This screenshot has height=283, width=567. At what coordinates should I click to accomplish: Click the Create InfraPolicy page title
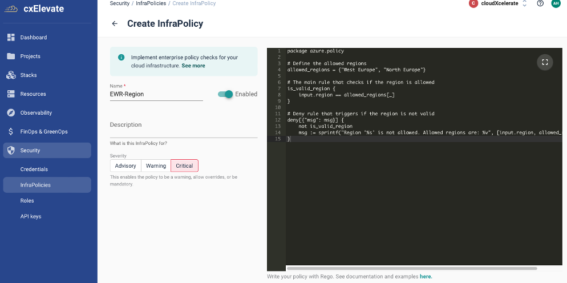click(165, 23)
